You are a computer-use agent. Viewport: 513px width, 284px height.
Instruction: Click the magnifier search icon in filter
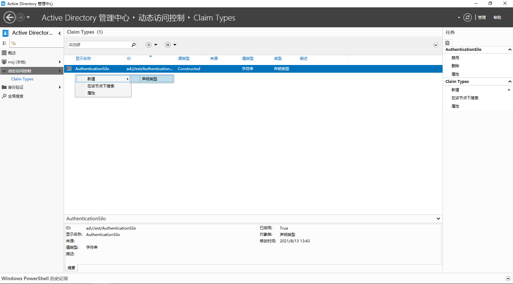(x=134, y=45)
